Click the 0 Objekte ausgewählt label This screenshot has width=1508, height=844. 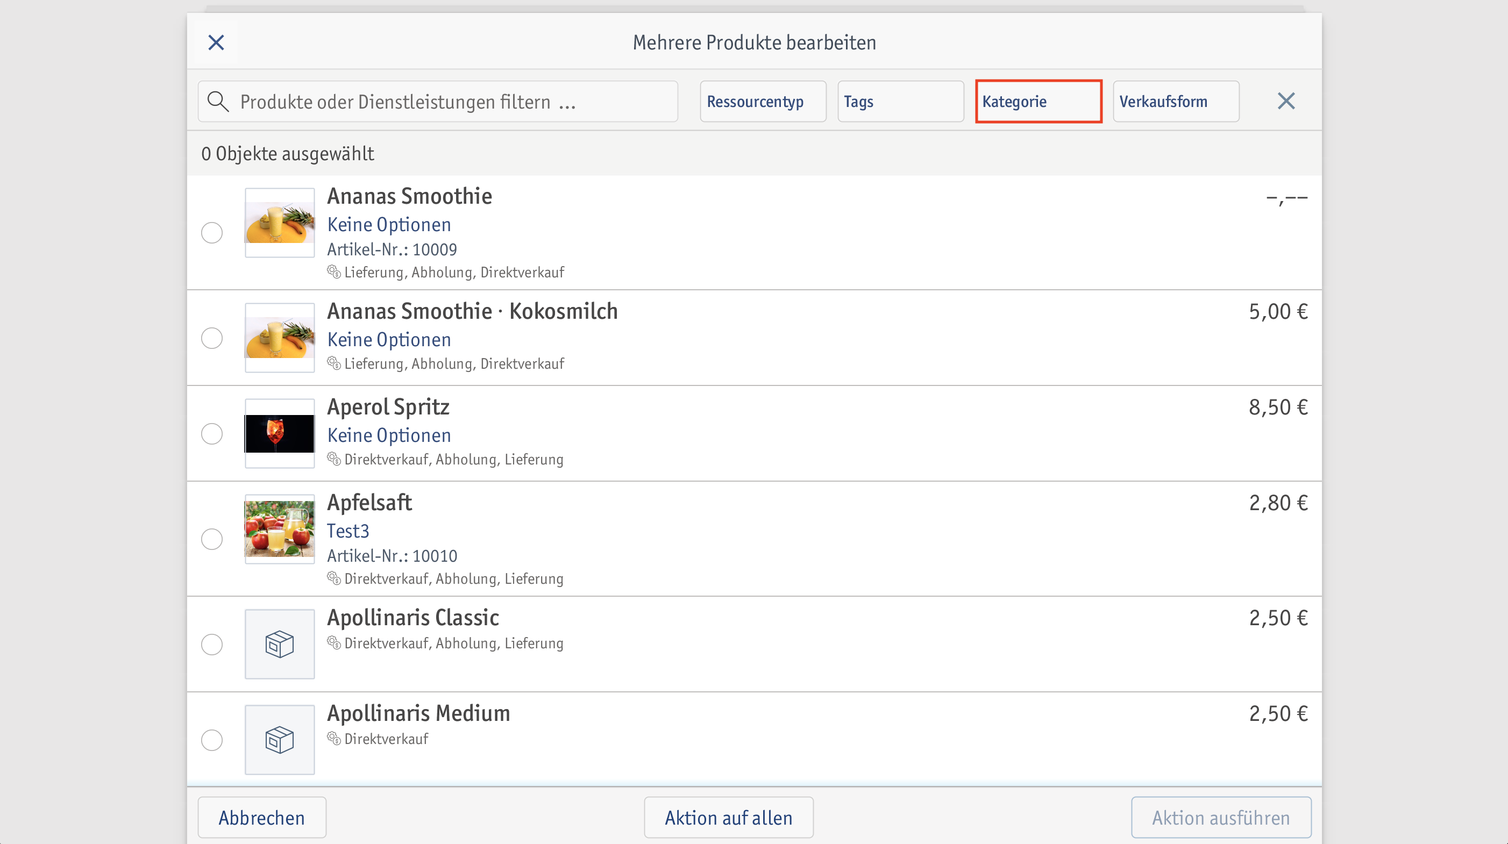(x=287, y=153)
